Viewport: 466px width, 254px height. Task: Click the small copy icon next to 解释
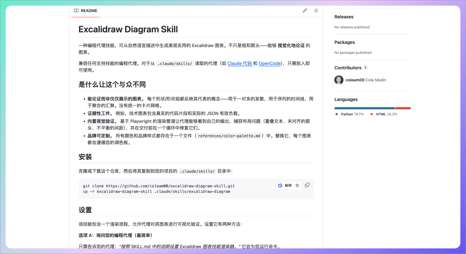pos(297,186)
